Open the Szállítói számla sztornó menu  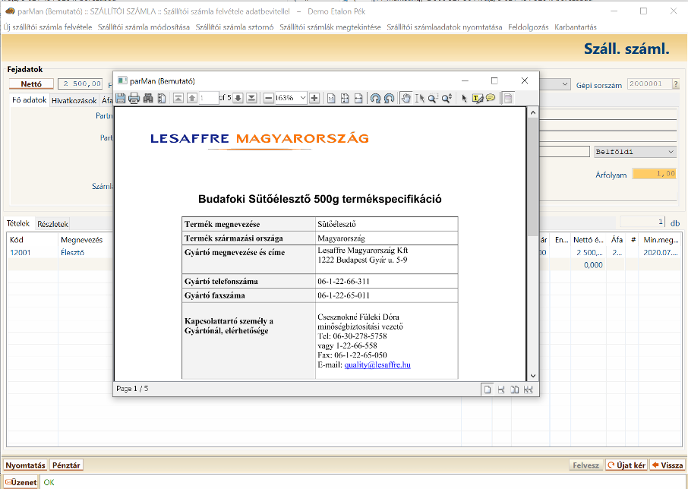pyautogui.click(x=235, y=27)
